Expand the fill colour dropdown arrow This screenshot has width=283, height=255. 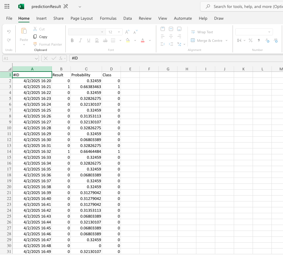pyautogui.click(x=135, y=40)
